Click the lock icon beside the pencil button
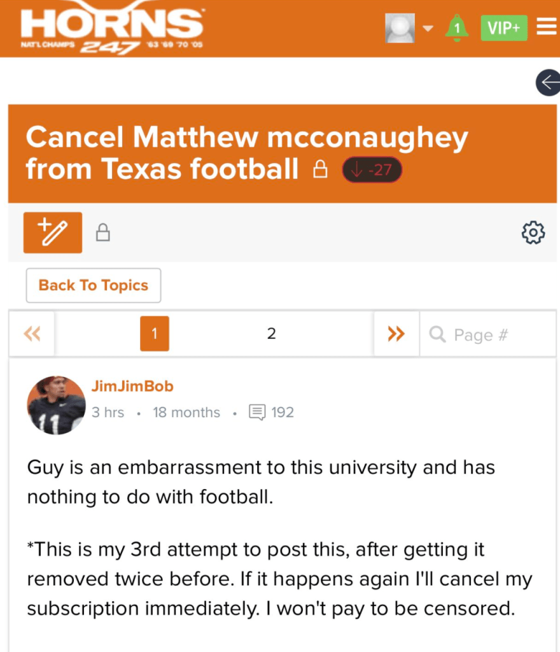 [x=102, y=233]
